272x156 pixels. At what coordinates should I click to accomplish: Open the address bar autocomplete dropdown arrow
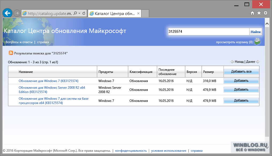click(80, 13)
